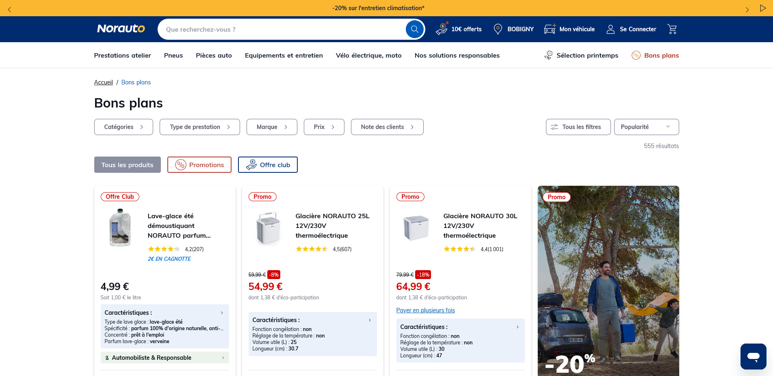Go to next promo banner message

(x=747, y=9)
